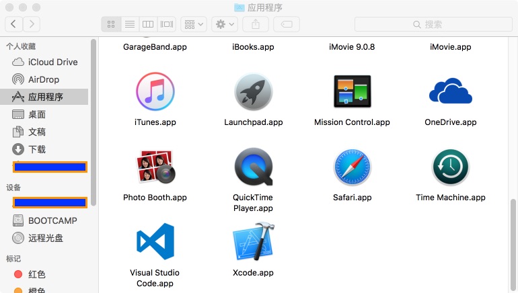Click the iBooks.app file name

point(253,47)
